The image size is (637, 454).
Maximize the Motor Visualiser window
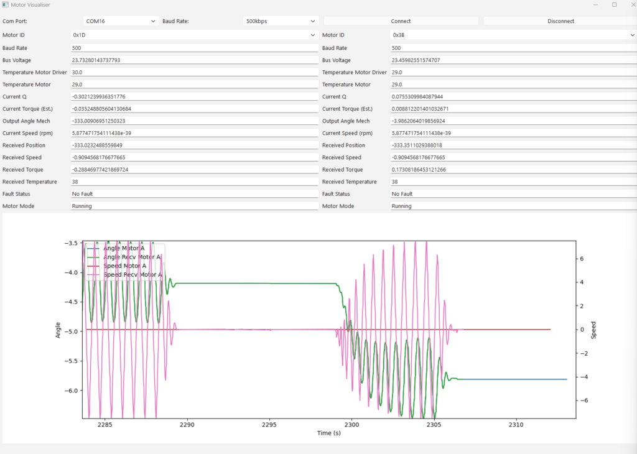click(x=614, y=4)
